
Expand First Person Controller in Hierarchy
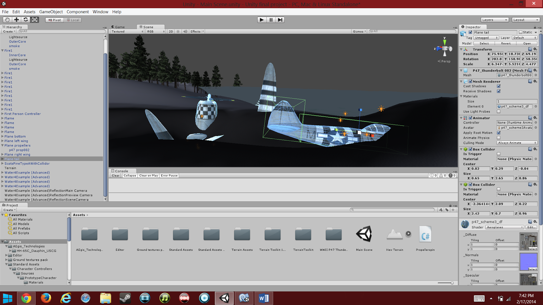click(x=2, y=114)
